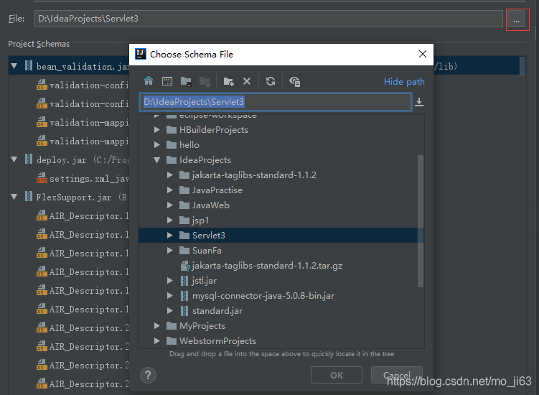
Task: Click IntelliJ IDEA logo in dialog title
Action: pyautogui.click(x=140, y=54)
